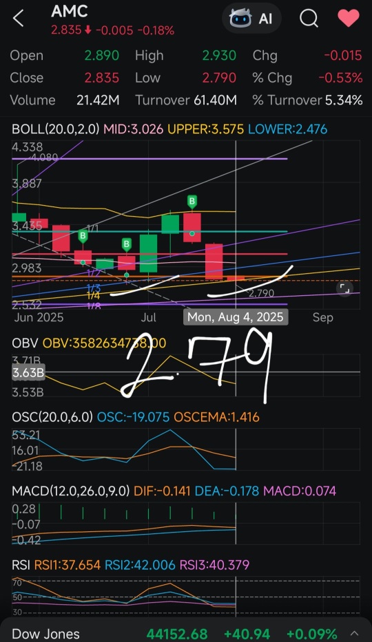The image size is (372, 642).
Task: Tap the topmost green B buy marker
Action: point(192,202)
